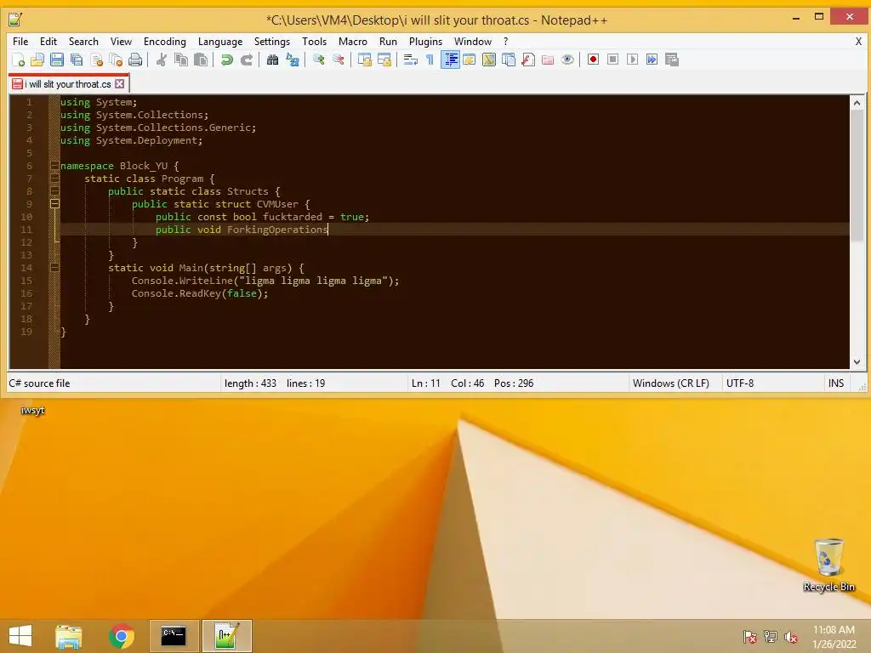Cut selection with scissors icon
Viewport: 871px width, 653px height.
161,60
